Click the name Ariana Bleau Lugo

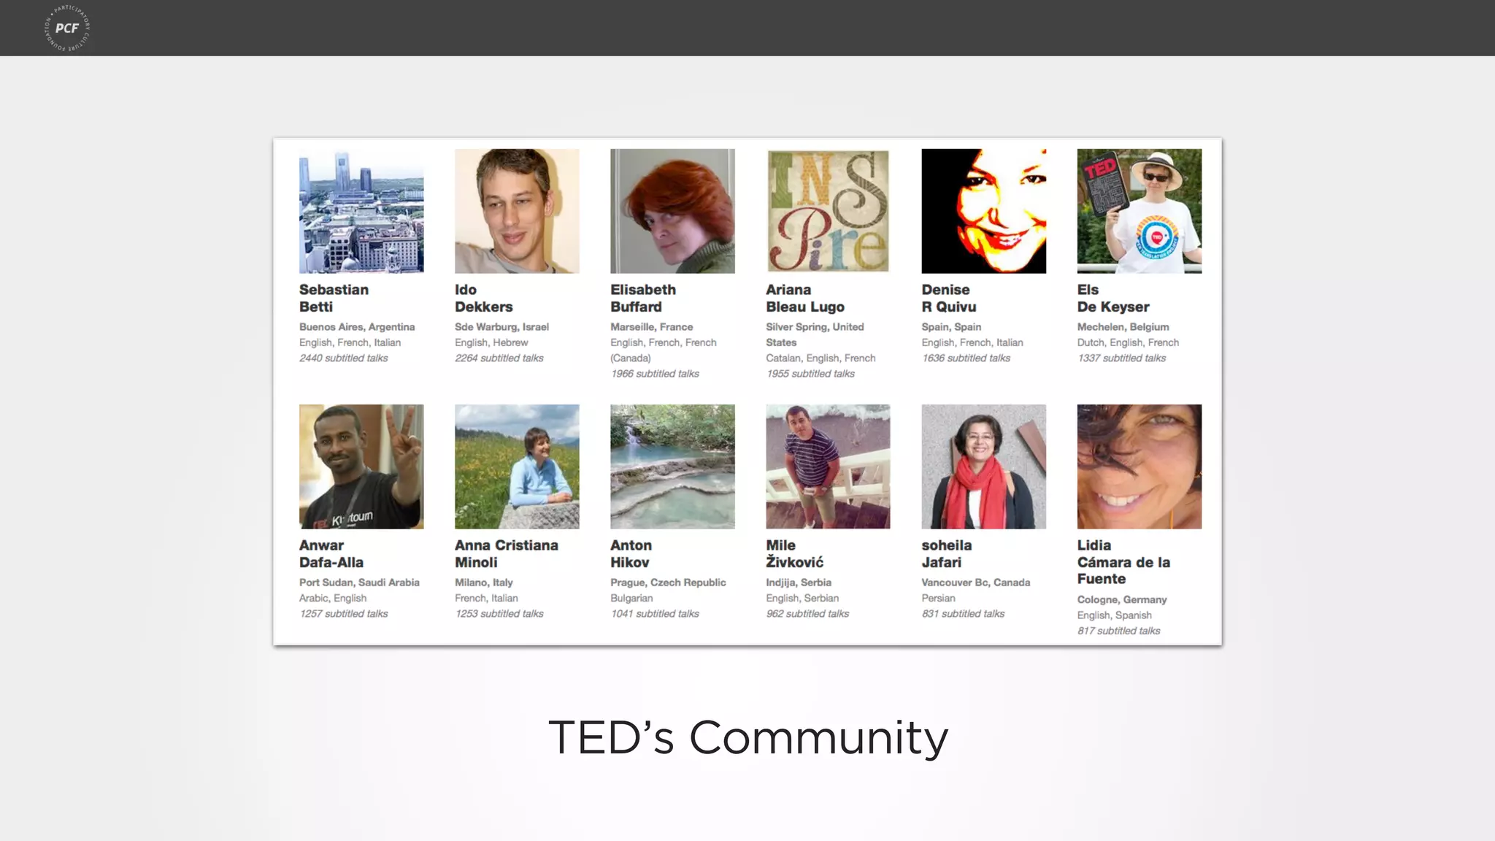point(804,298)
